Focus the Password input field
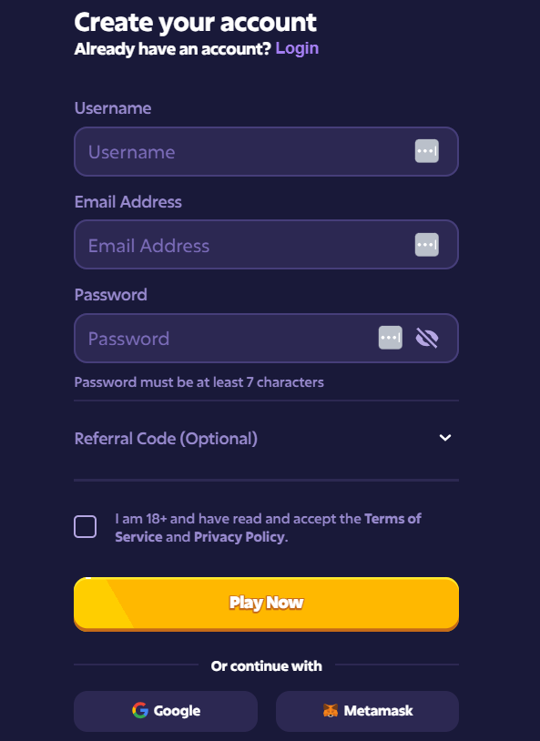Image resolution: width=540 pixels, height=741 pixels. pos(266,339)
